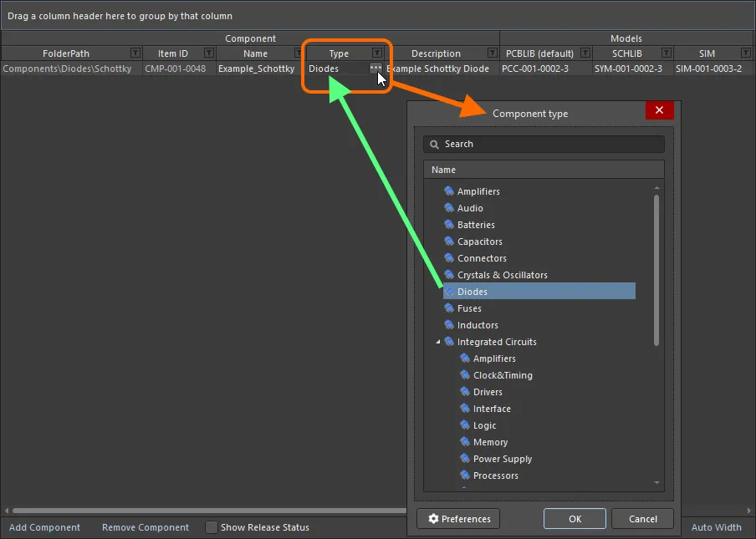Click scroll left arrow of grid
Screen dimensions: 756x539
pyautogui.click(x=6, y=511)
